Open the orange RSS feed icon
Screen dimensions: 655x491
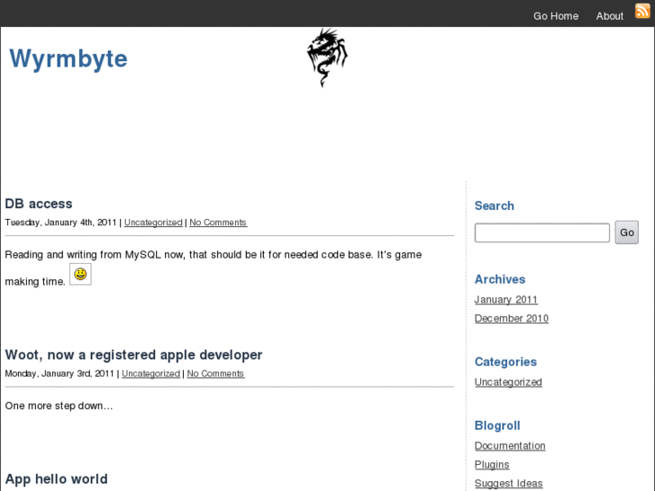tap(642, 11)
